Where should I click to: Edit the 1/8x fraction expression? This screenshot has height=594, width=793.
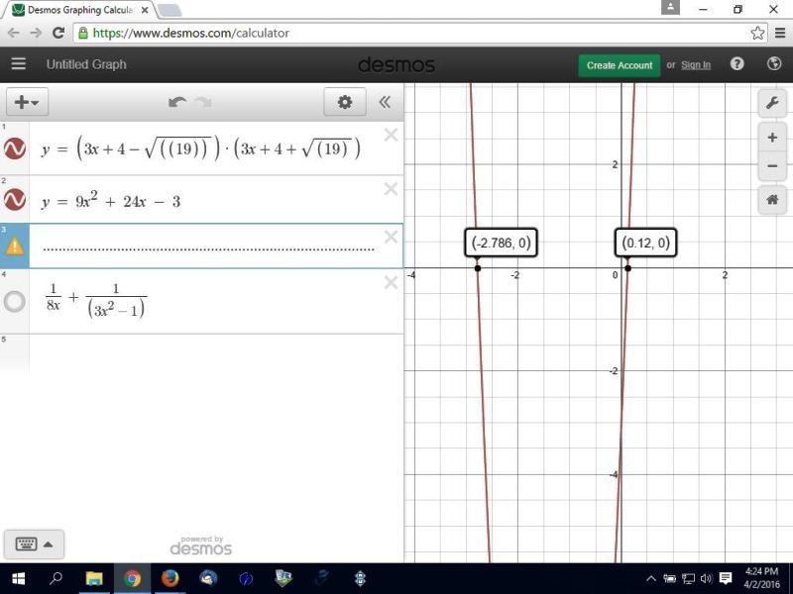pos(96,301)
